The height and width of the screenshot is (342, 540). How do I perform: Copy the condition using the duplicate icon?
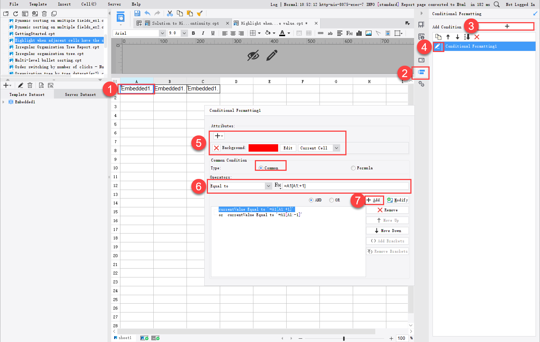click(x=438, y=37)
